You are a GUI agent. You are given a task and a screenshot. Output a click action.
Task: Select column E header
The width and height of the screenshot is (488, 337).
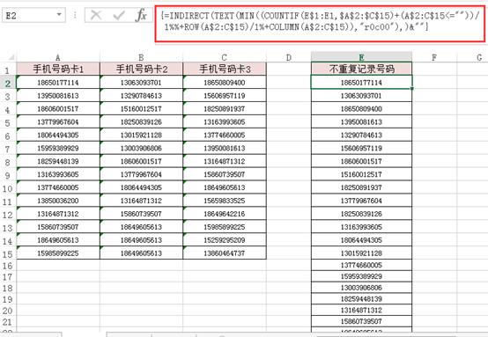pos(361,57)
